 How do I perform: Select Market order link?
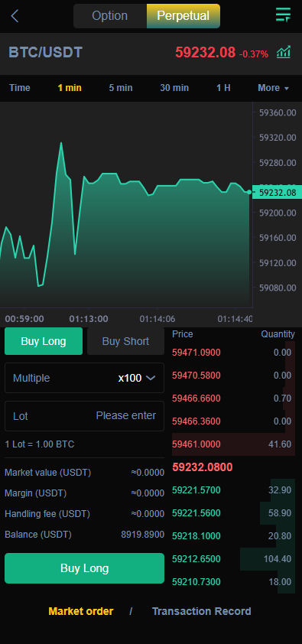(x=81, y=611)
